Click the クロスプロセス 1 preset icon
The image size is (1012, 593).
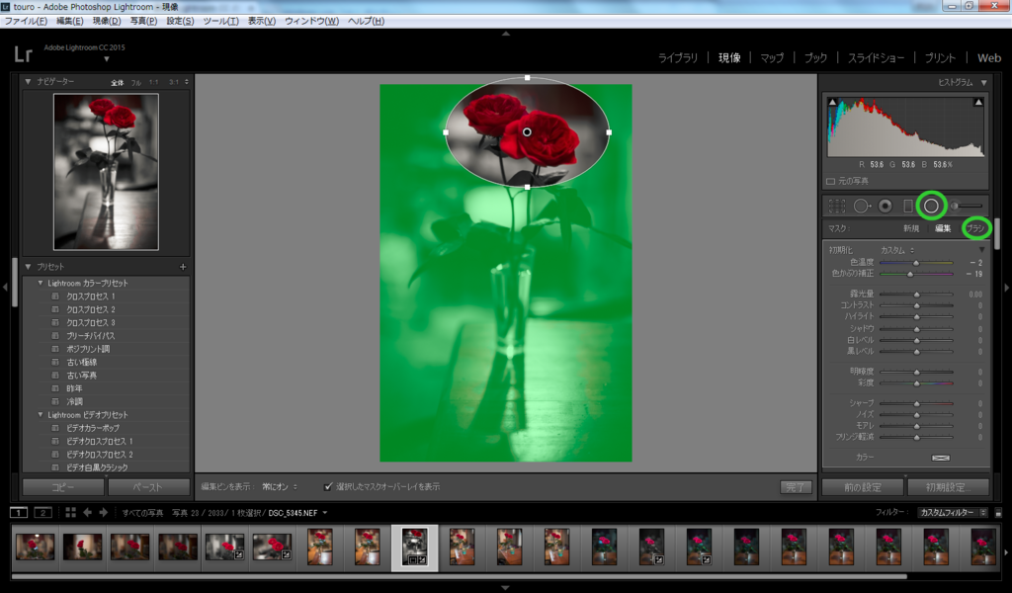[55, 296]
